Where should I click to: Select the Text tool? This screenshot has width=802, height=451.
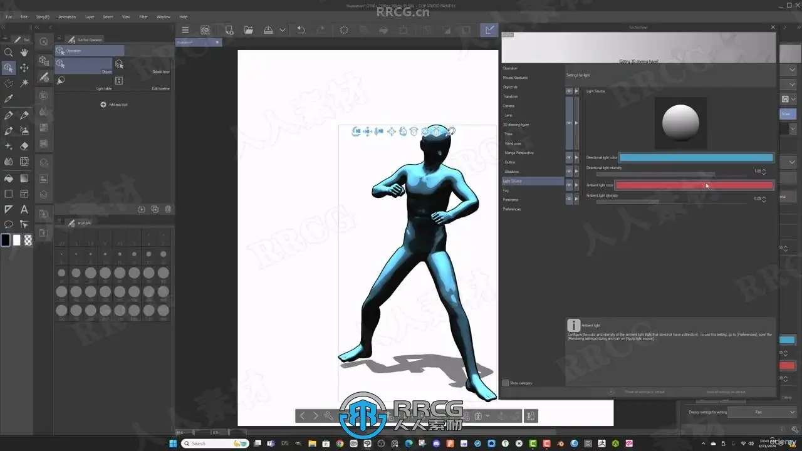(x=24, y=209)
